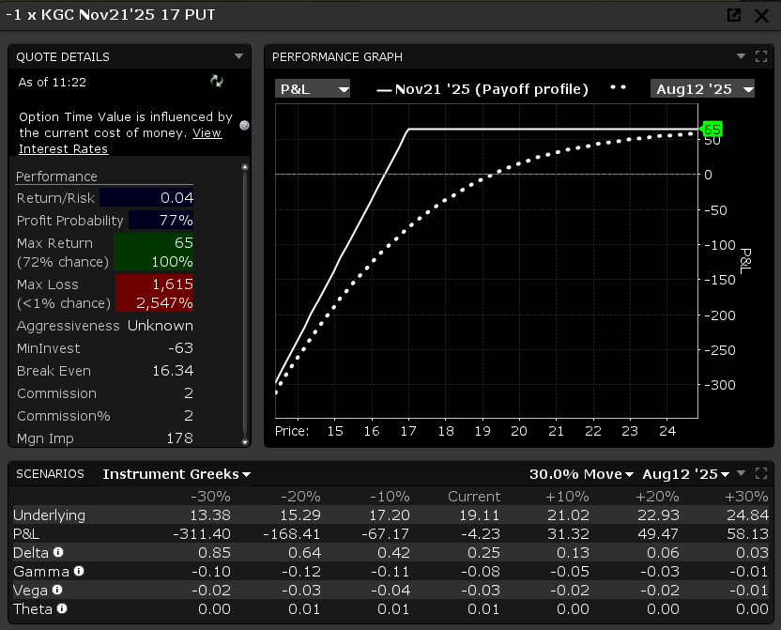This screenshot has height=630, width=781.
Task: Open the Quote Details panel menu
Action: [x=238, y=56]
